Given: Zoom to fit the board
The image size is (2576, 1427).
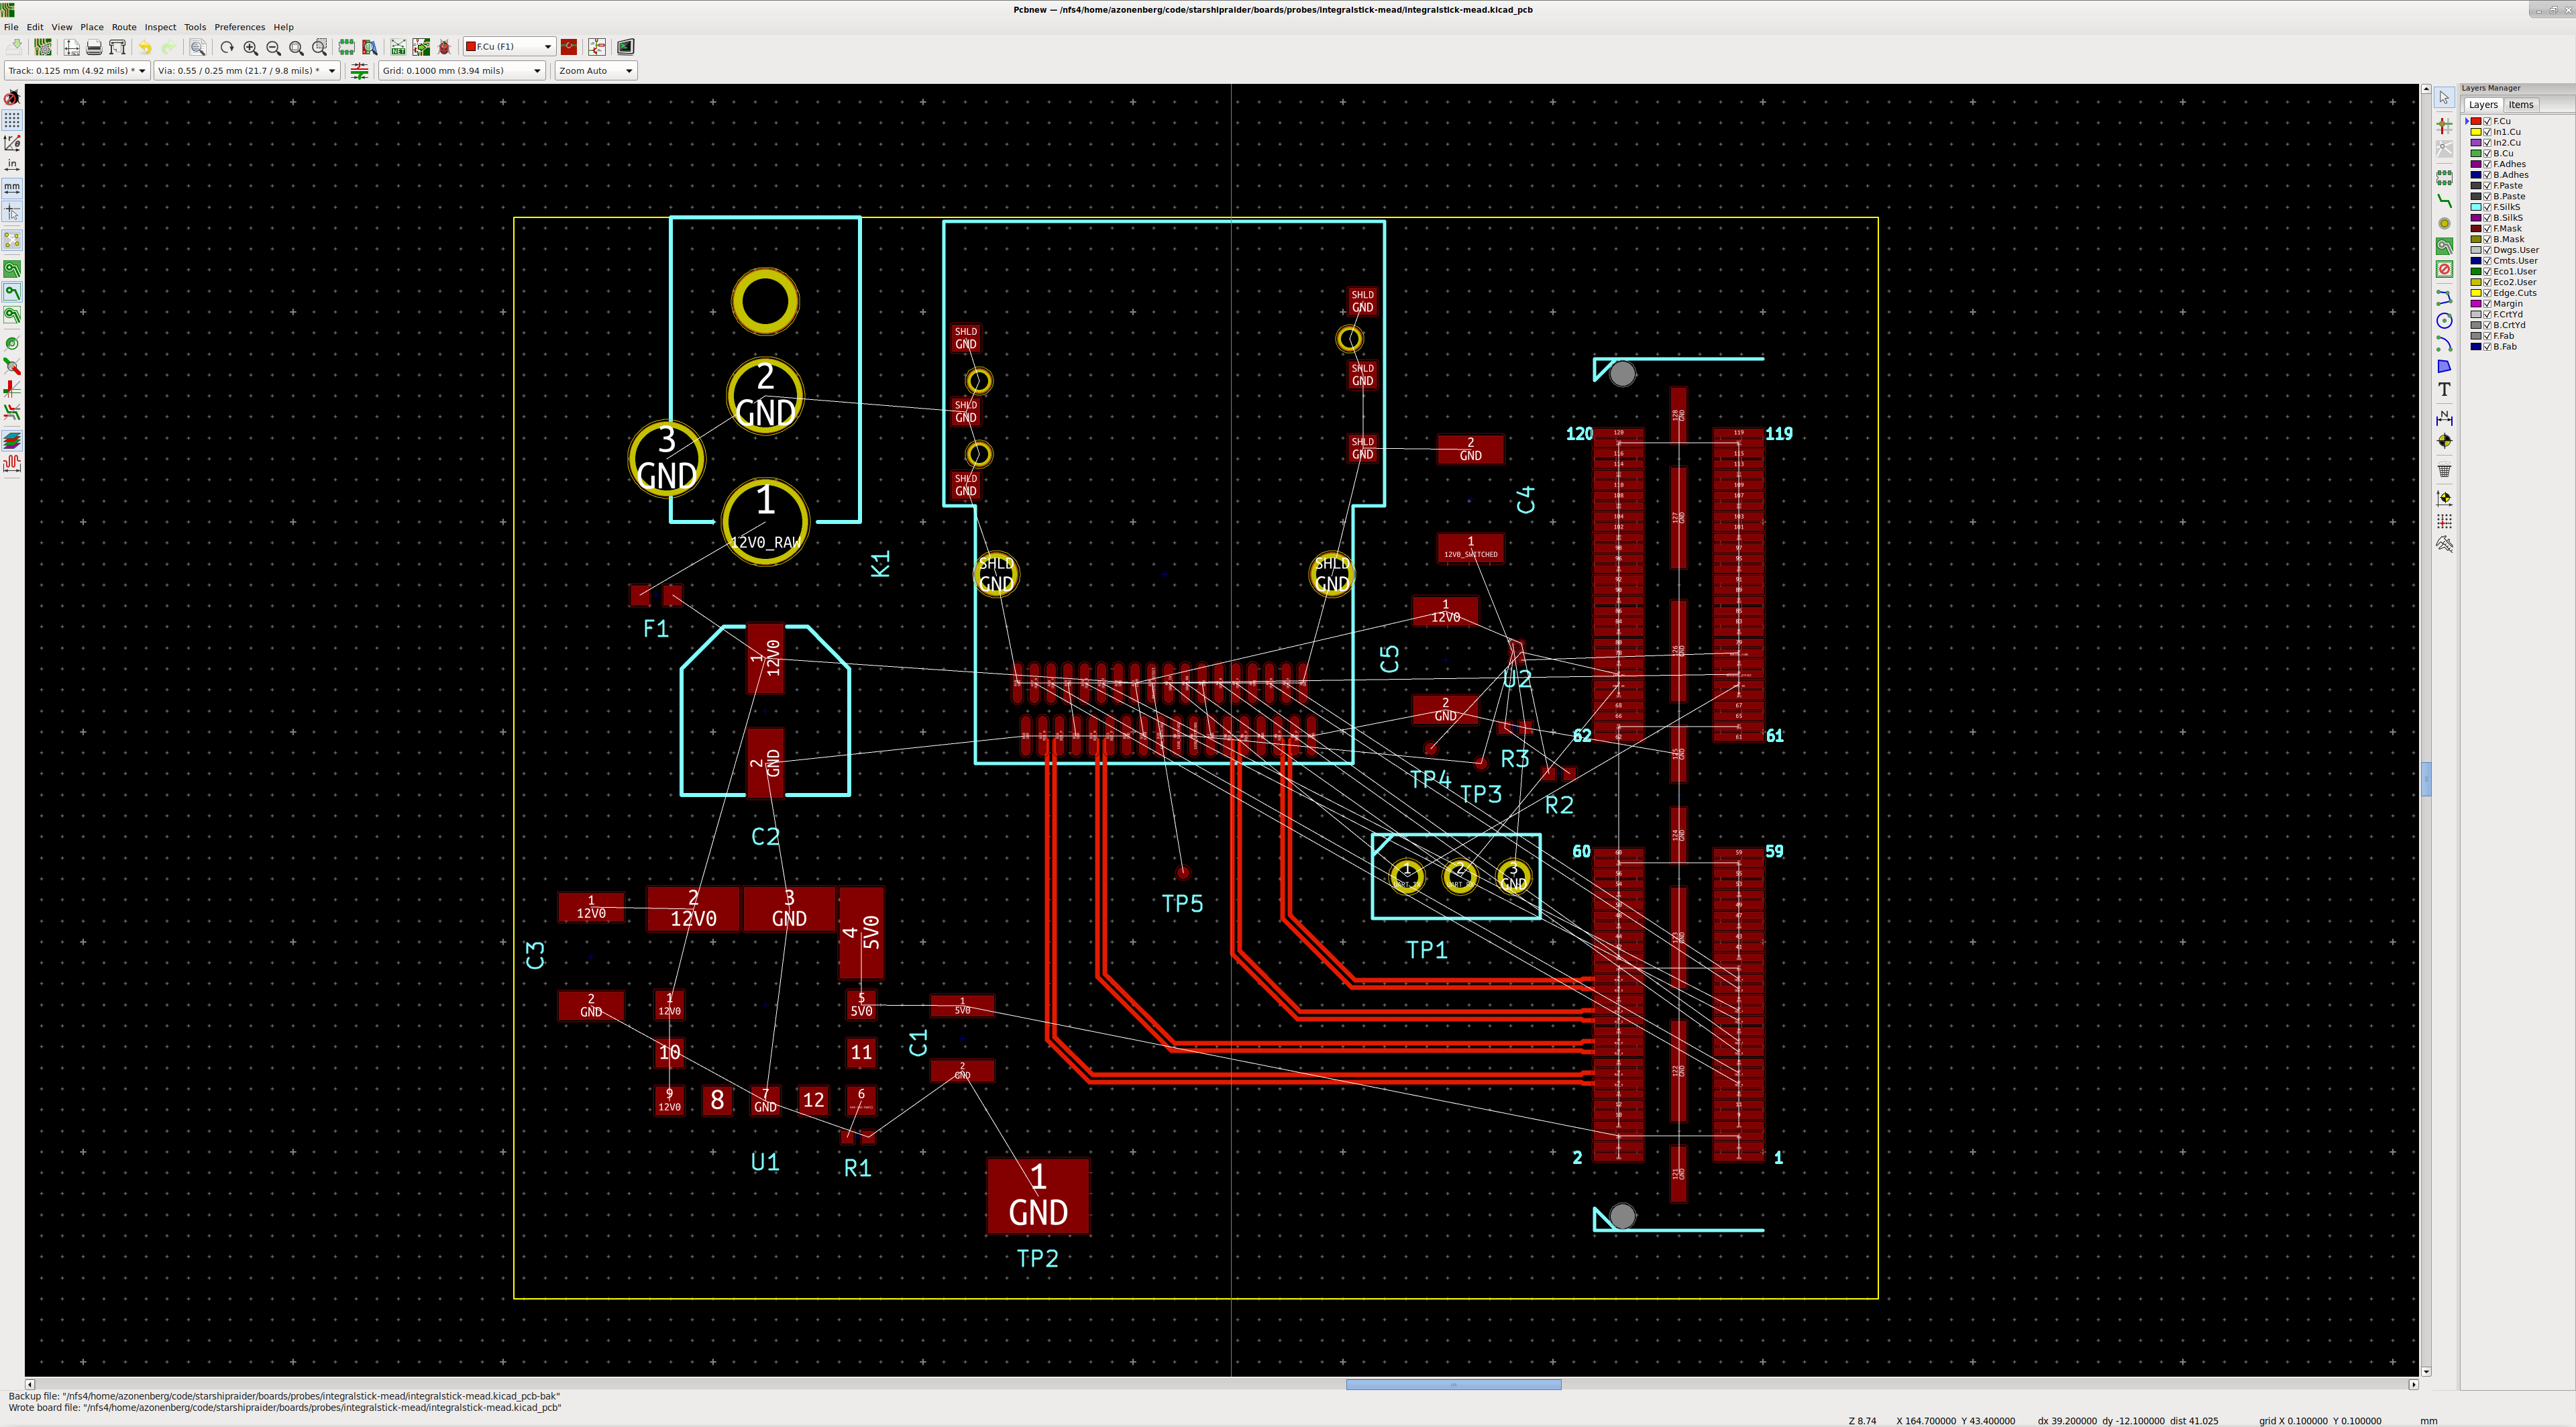Looking at the screenshot, I should click(x=296, y=47).
